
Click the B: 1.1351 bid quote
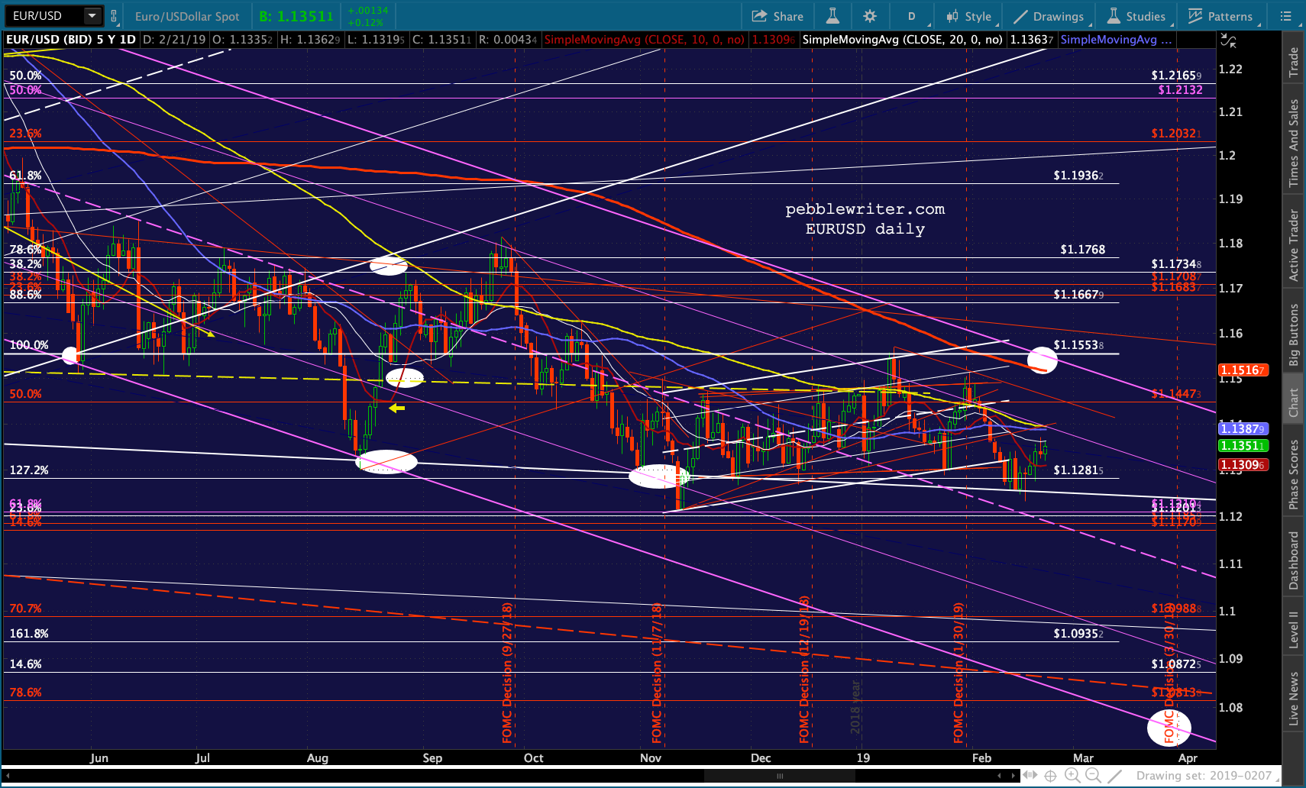[x=296, y=16]
